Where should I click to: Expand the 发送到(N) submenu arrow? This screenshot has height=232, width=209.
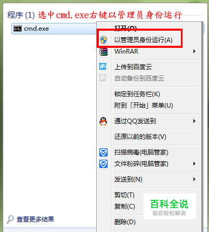tap(194, 179)
